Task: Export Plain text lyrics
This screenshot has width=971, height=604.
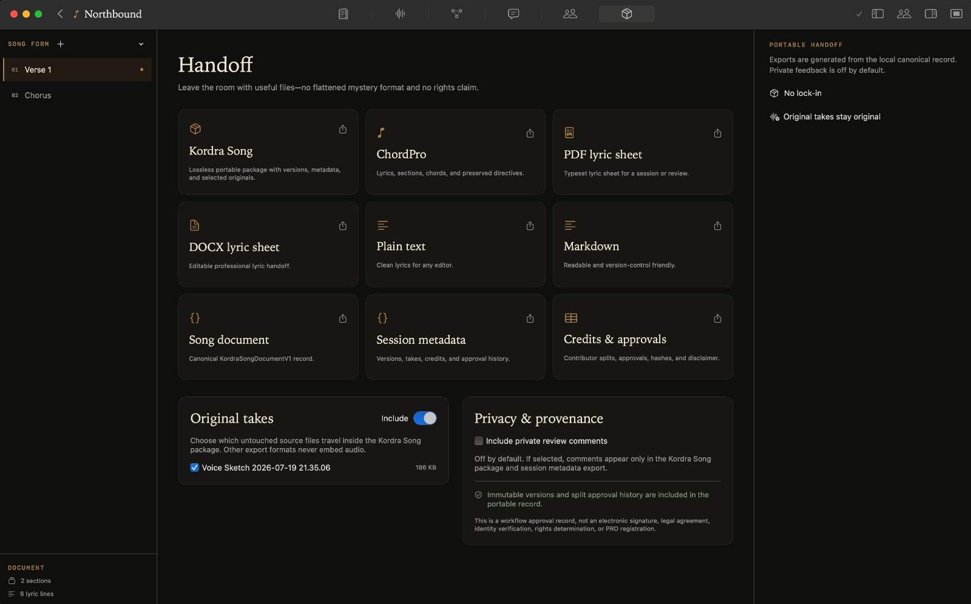Action: pos(530,226)
